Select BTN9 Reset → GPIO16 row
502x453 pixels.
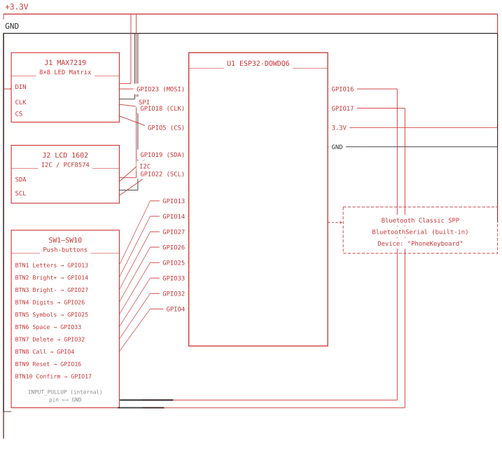pyautogui.click(x=48, y=364)
